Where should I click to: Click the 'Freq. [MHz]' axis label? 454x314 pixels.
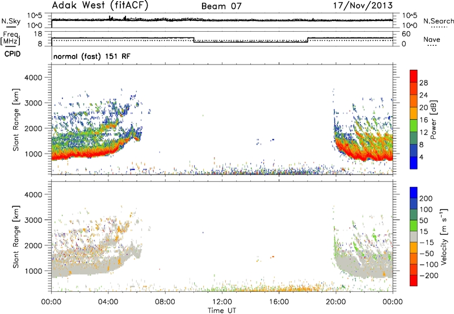10,39
